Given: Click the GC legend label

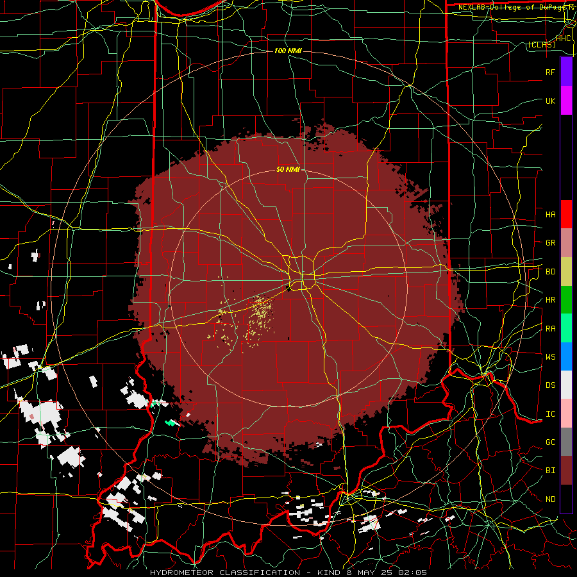Looking at the screenshot, I should click(550, 442).
